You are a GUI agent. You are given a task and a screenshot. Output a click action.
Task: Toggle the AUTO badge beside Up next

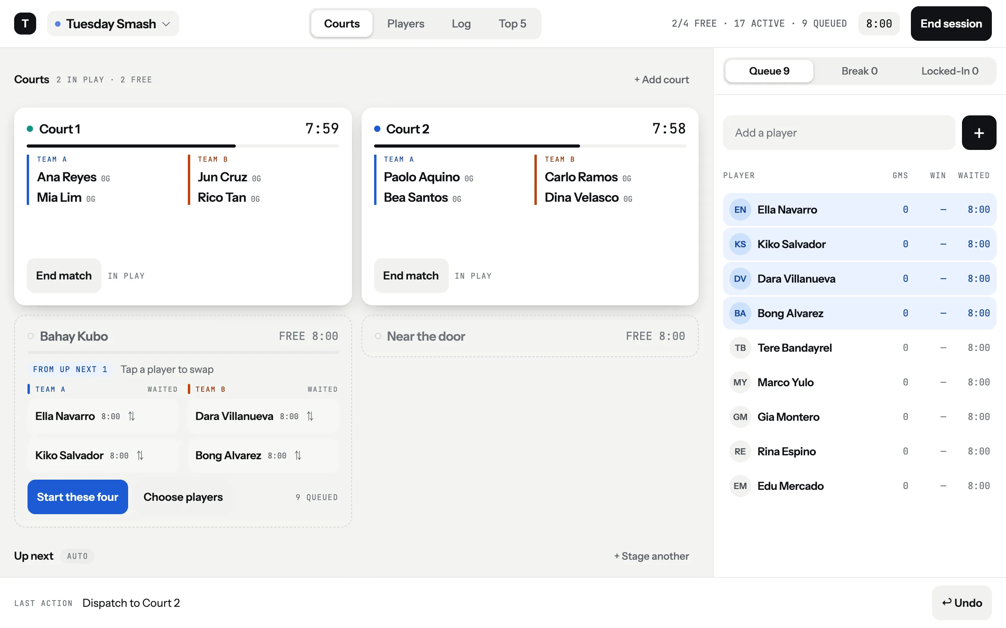77,556
